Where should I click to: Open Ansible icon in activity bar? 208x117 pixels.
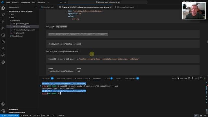point(3,55)
